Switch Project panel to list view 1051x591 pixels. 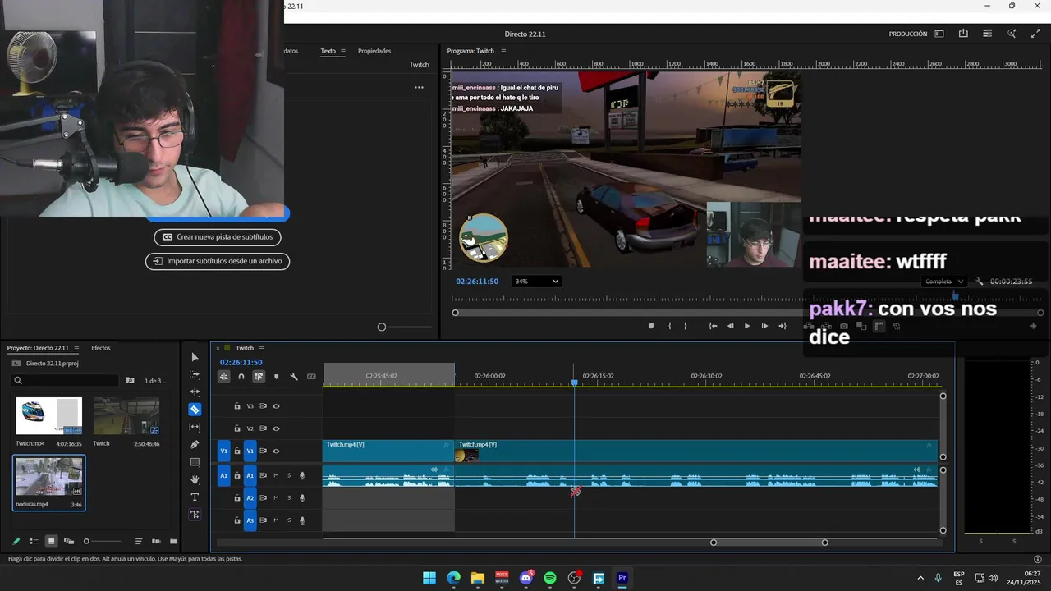(x=34, y=541)
